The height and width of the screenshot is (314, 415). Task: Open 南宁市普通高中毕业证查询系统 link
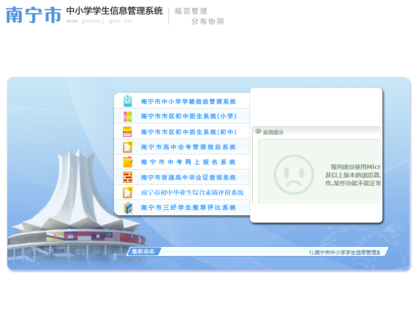188,178
